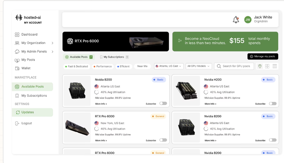Click the first Nvidia B200 GPU thumbnail

pos(77,91)
